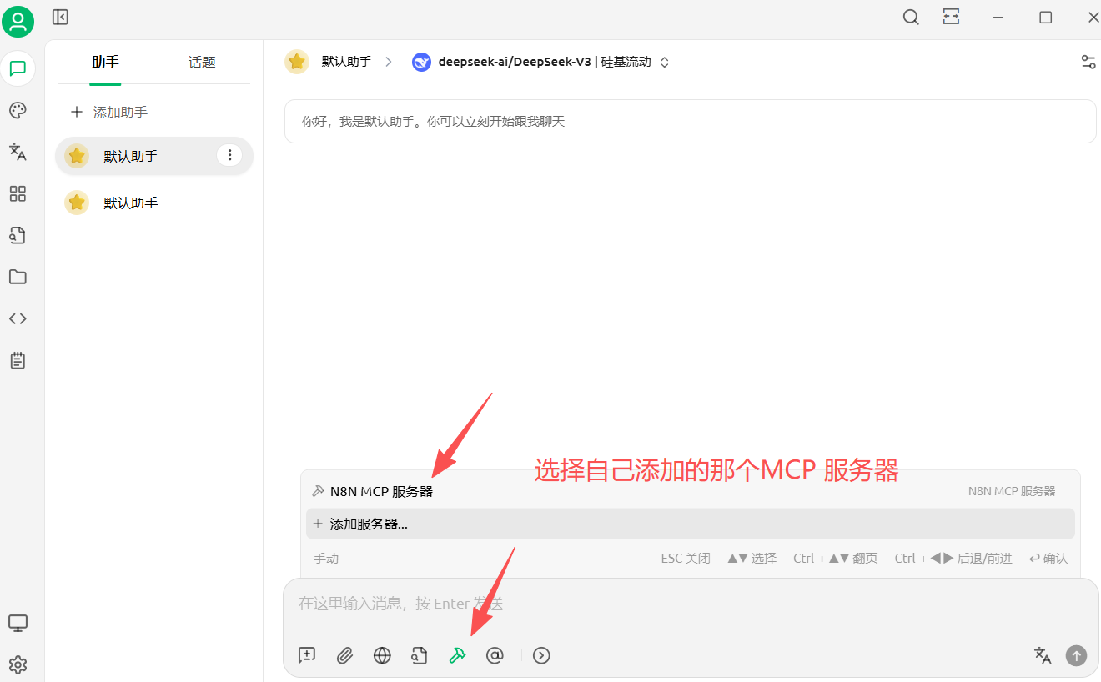Open the painting palette tool in the sidebar
The height and width of the screenshot is (682, 1101).
click(18, 110)
